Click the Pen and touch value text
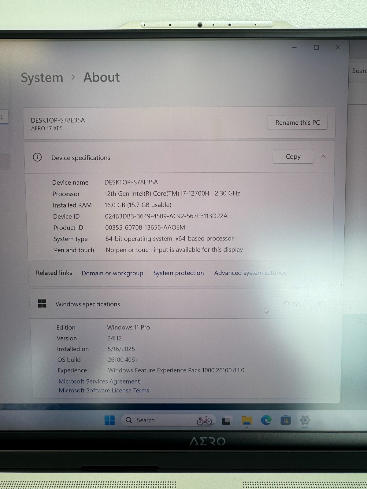Viewport: 367px width, 489px height. (x=174, y=250)
